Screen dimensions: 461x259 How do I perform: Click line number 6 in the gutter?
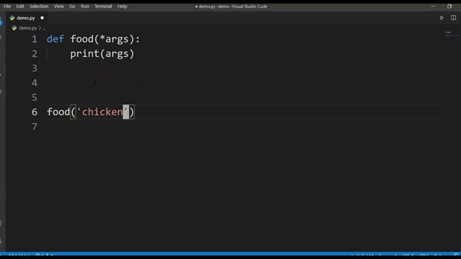coord(35,112)
